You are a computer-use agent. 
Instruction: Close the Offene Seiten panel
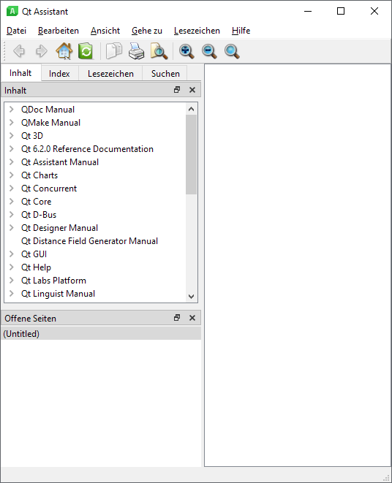[192, 318]
